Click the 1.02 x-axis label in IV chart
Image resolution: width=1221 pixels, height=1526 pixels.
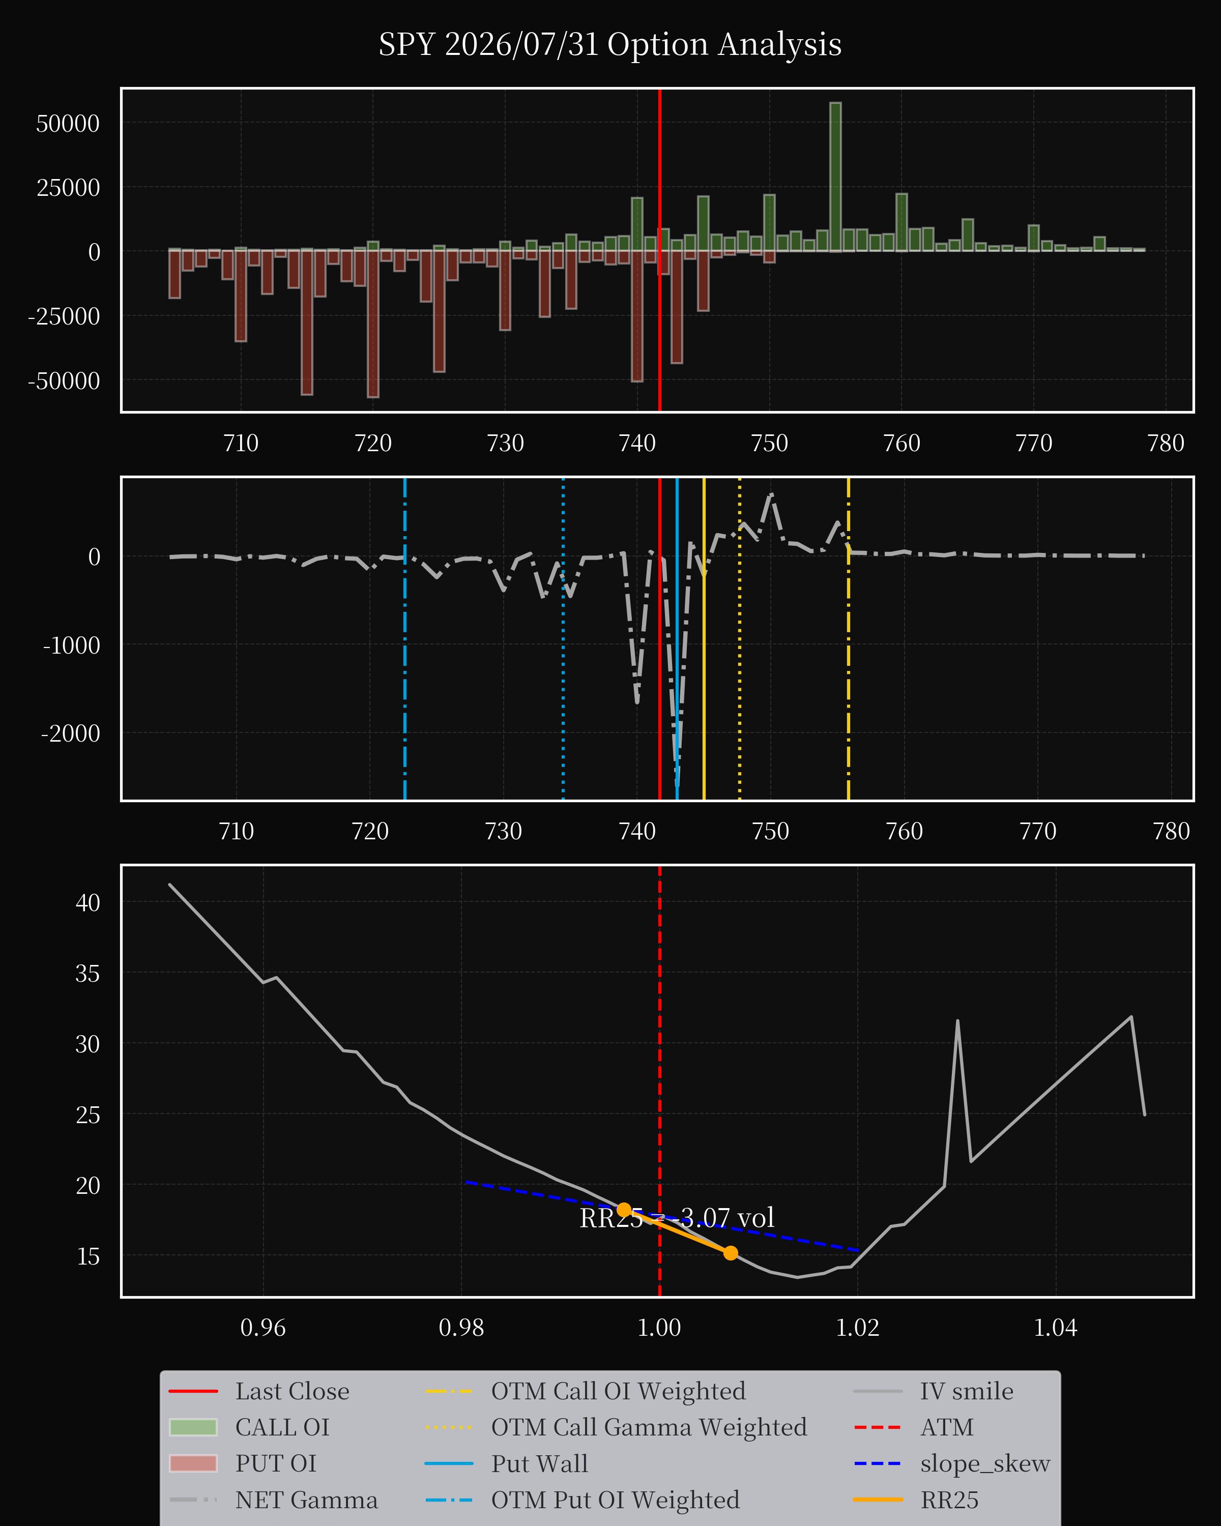coord(857,1327)
